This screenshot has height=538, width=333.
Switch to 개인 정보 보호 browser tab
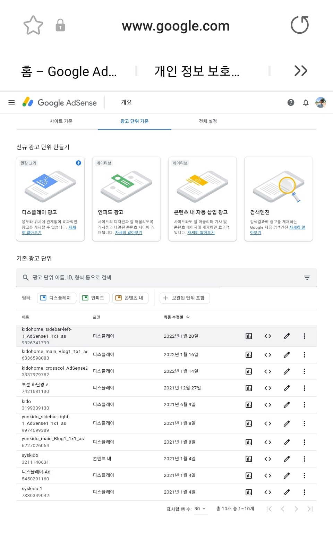point(197,71)
